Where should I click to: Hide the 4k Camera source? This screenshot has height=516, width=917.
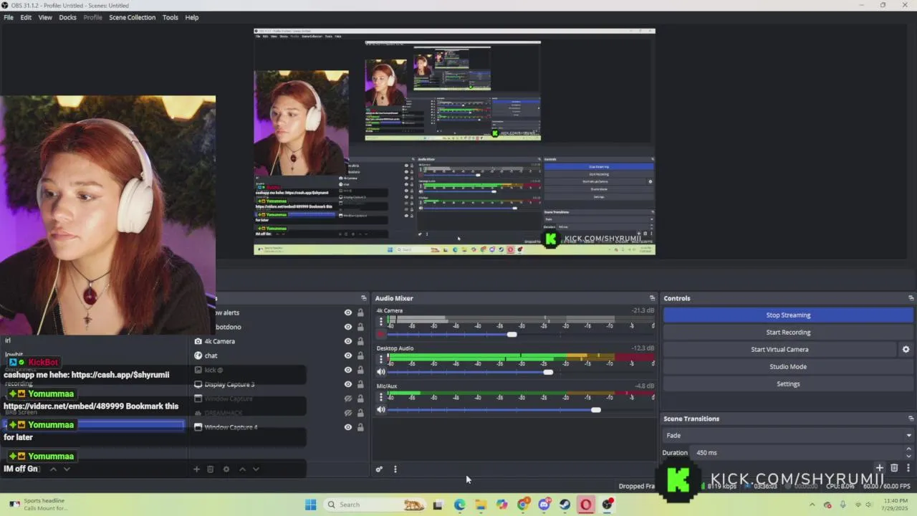click(x=348, y=341)
